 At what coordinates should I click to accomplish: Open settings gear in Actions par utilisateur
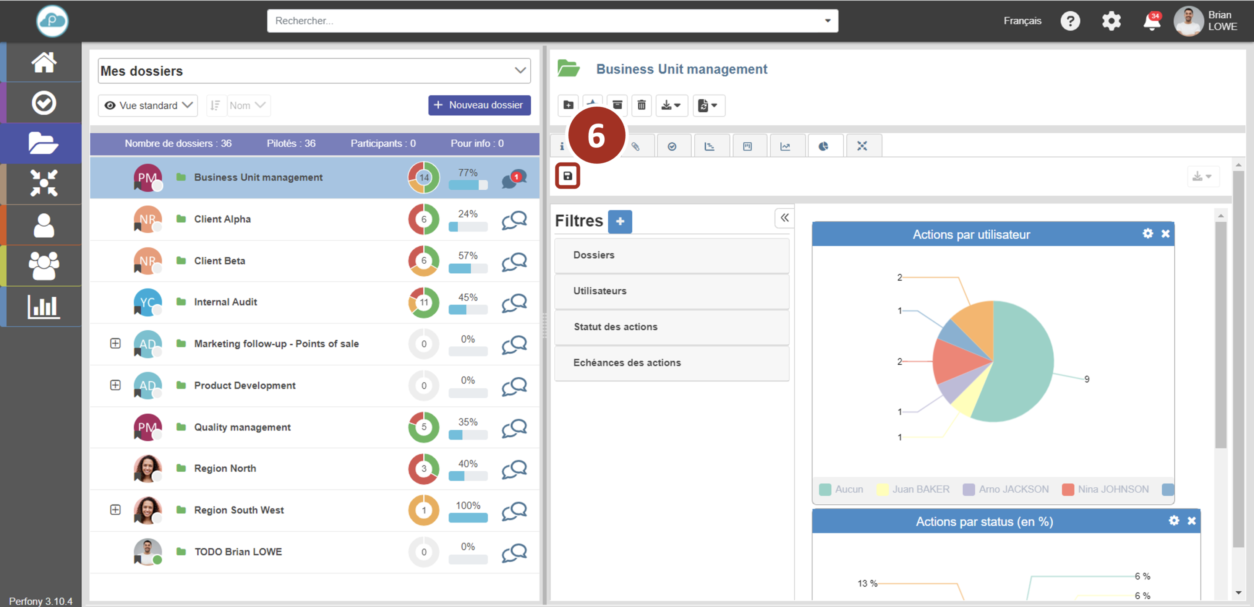[1147, 234]
